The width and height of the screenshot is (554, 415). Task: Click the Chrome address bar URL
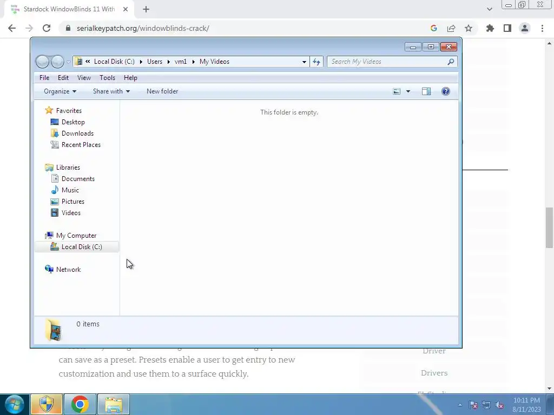[143, 28]
